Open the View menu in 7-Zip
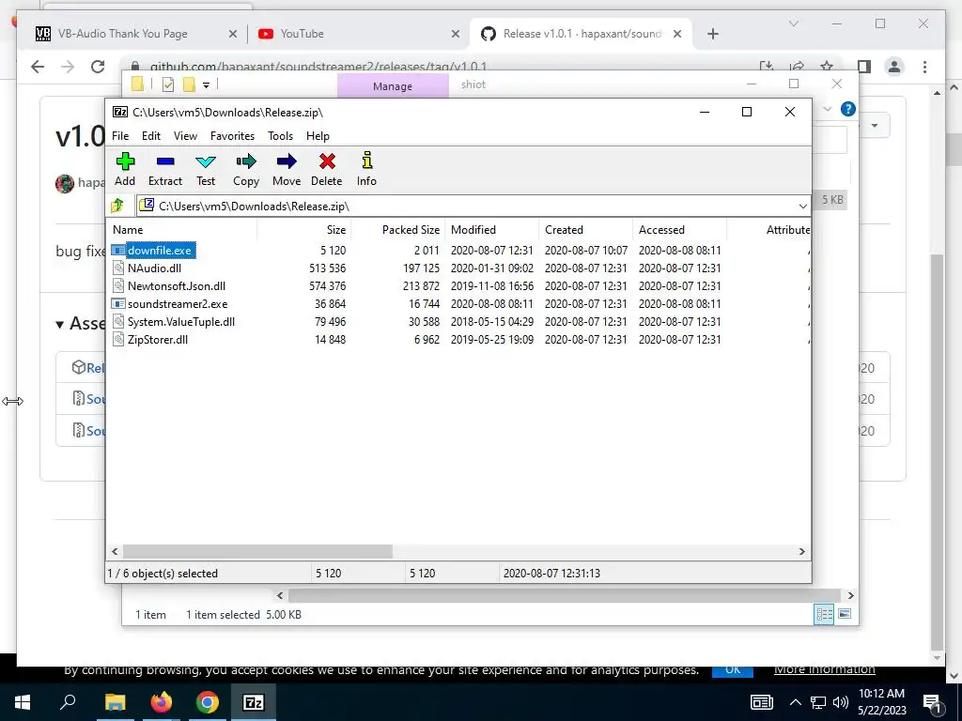The image size is (962, 721). pyautogui.click(x=185, y=136)
